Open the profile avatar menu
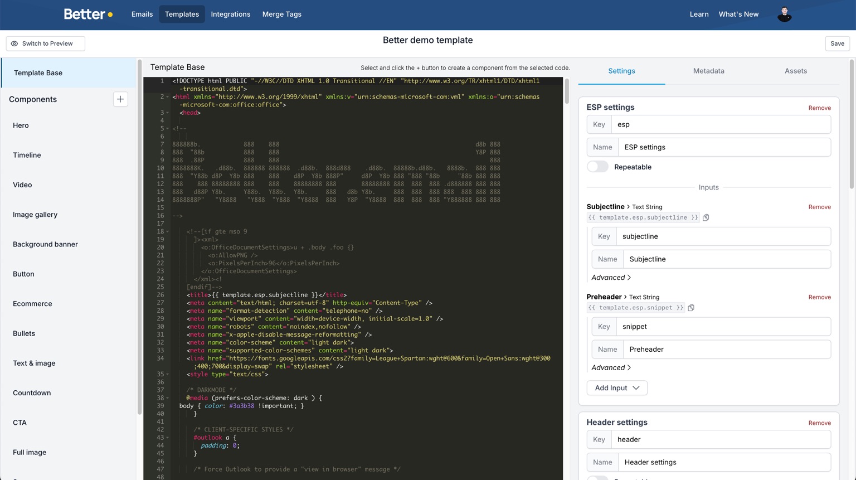 784,14
